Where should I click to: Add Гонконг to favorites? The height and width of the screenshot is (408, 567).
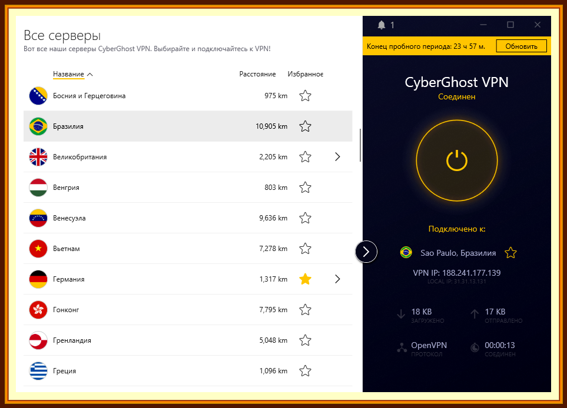pos(305,310)
